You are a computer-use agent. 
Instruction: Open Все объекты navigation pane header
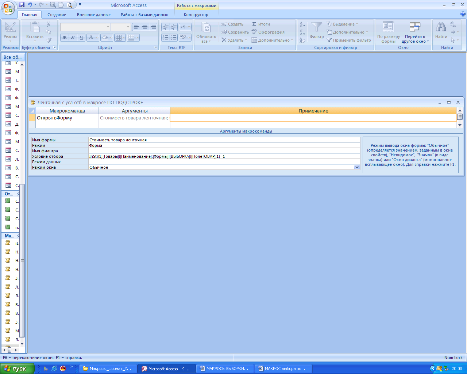click(x=13, y=57)
